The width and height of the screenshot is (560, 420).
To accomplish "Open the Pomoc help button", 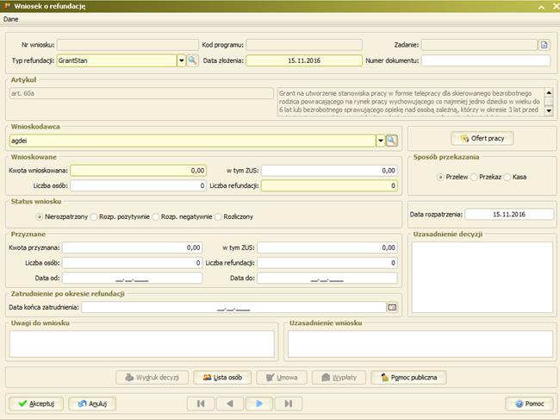I will 530,404.
